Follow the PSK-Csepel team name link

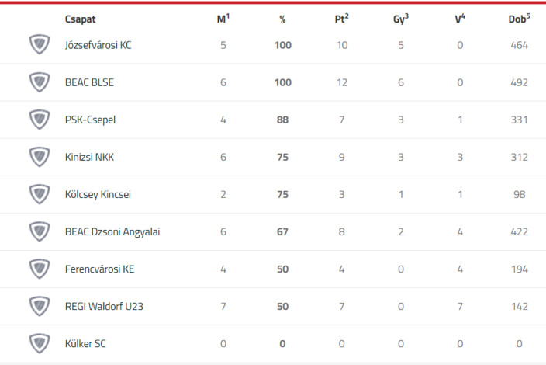pyautogui.click(x=90, y=120)
